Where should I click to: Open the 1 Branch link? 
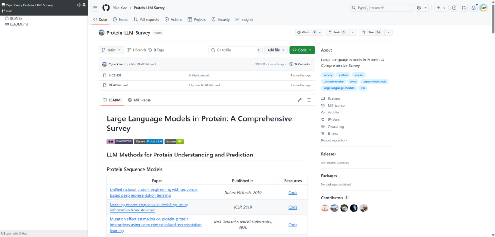pyautogui.click(x=137, y=50)
